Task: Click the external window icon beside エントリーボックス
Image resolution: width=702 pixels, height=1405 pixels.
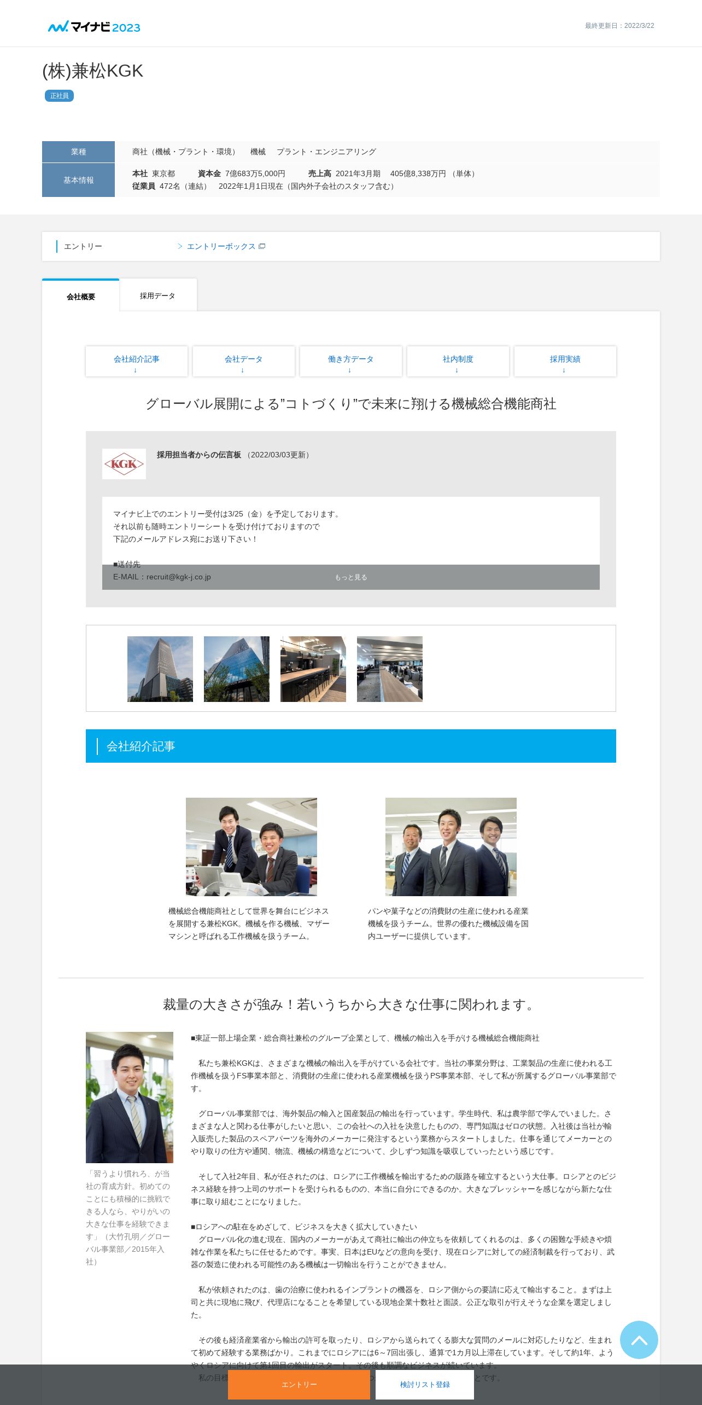Action: (262, 246)
